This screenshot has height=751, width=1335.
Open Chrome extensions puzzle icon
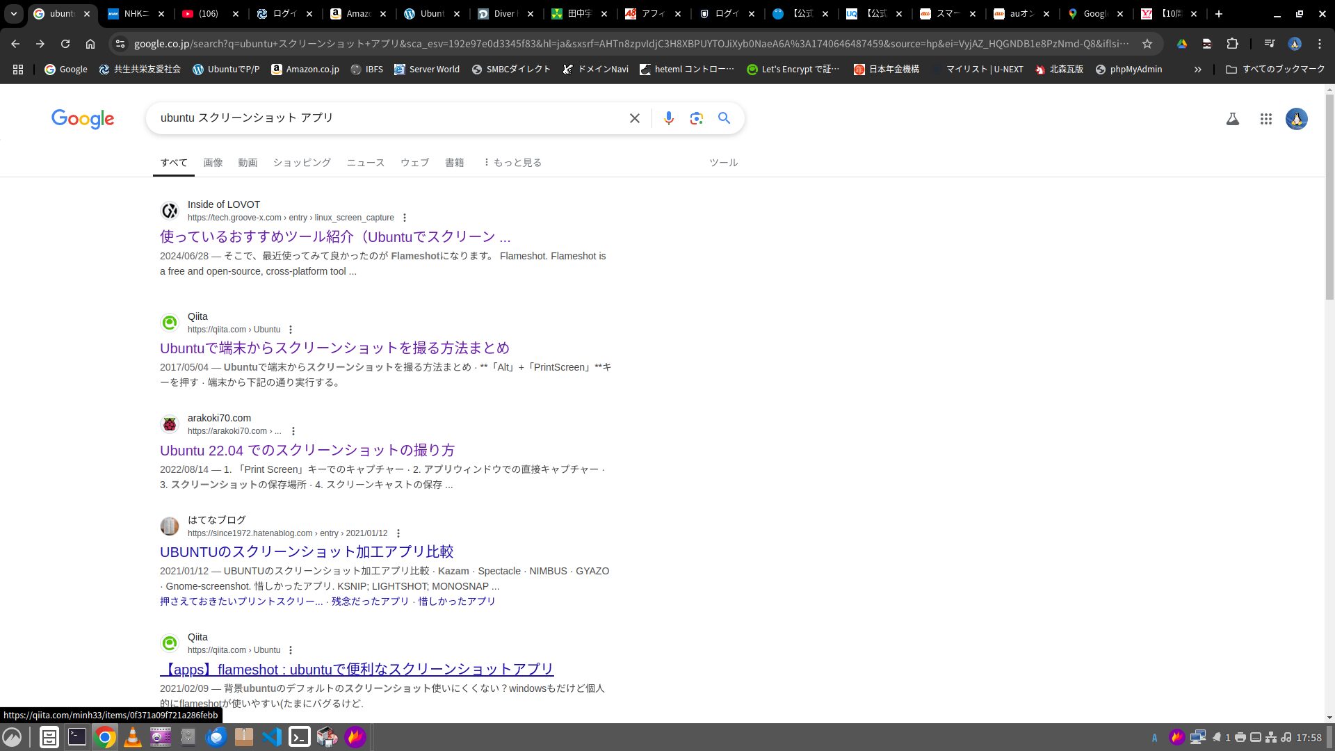(x=1232, y=44)
